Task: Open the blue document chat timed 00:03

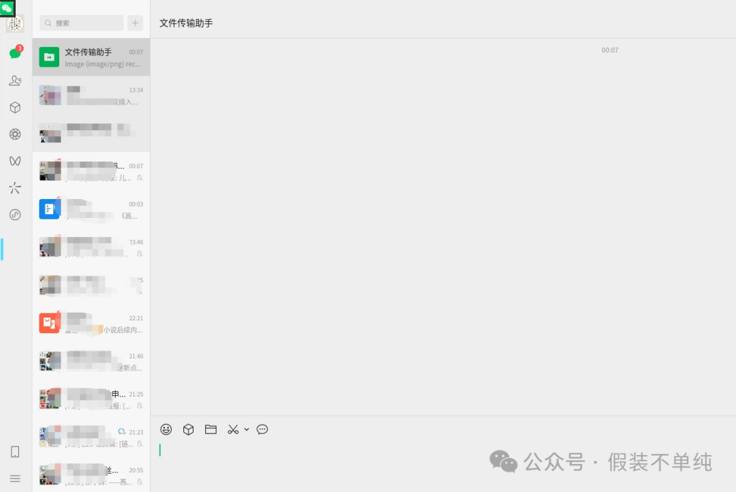Action: (91, 209)
